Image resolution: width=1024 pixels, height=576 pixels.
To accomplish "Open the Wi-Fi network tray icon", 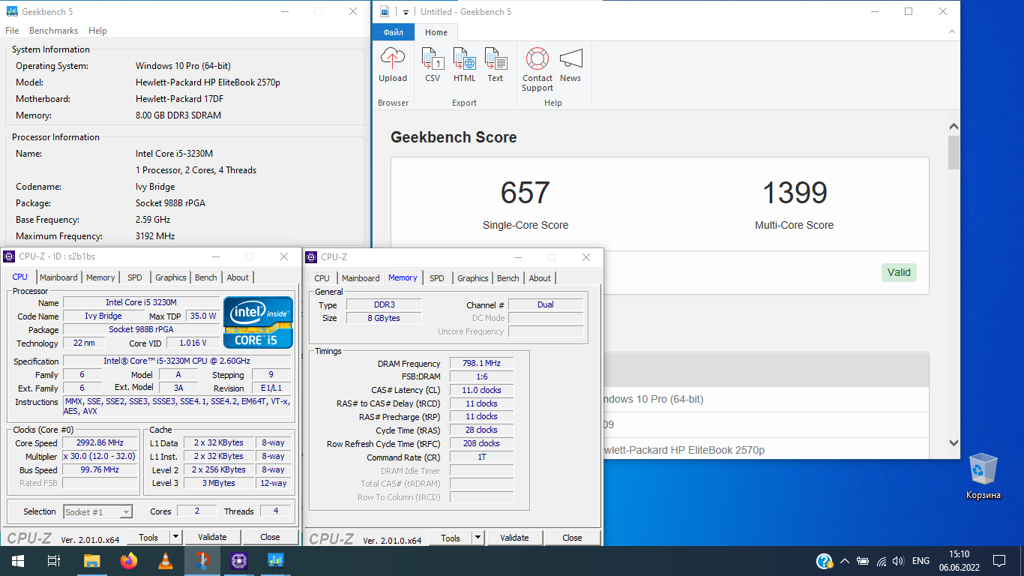I will (882, 561).
